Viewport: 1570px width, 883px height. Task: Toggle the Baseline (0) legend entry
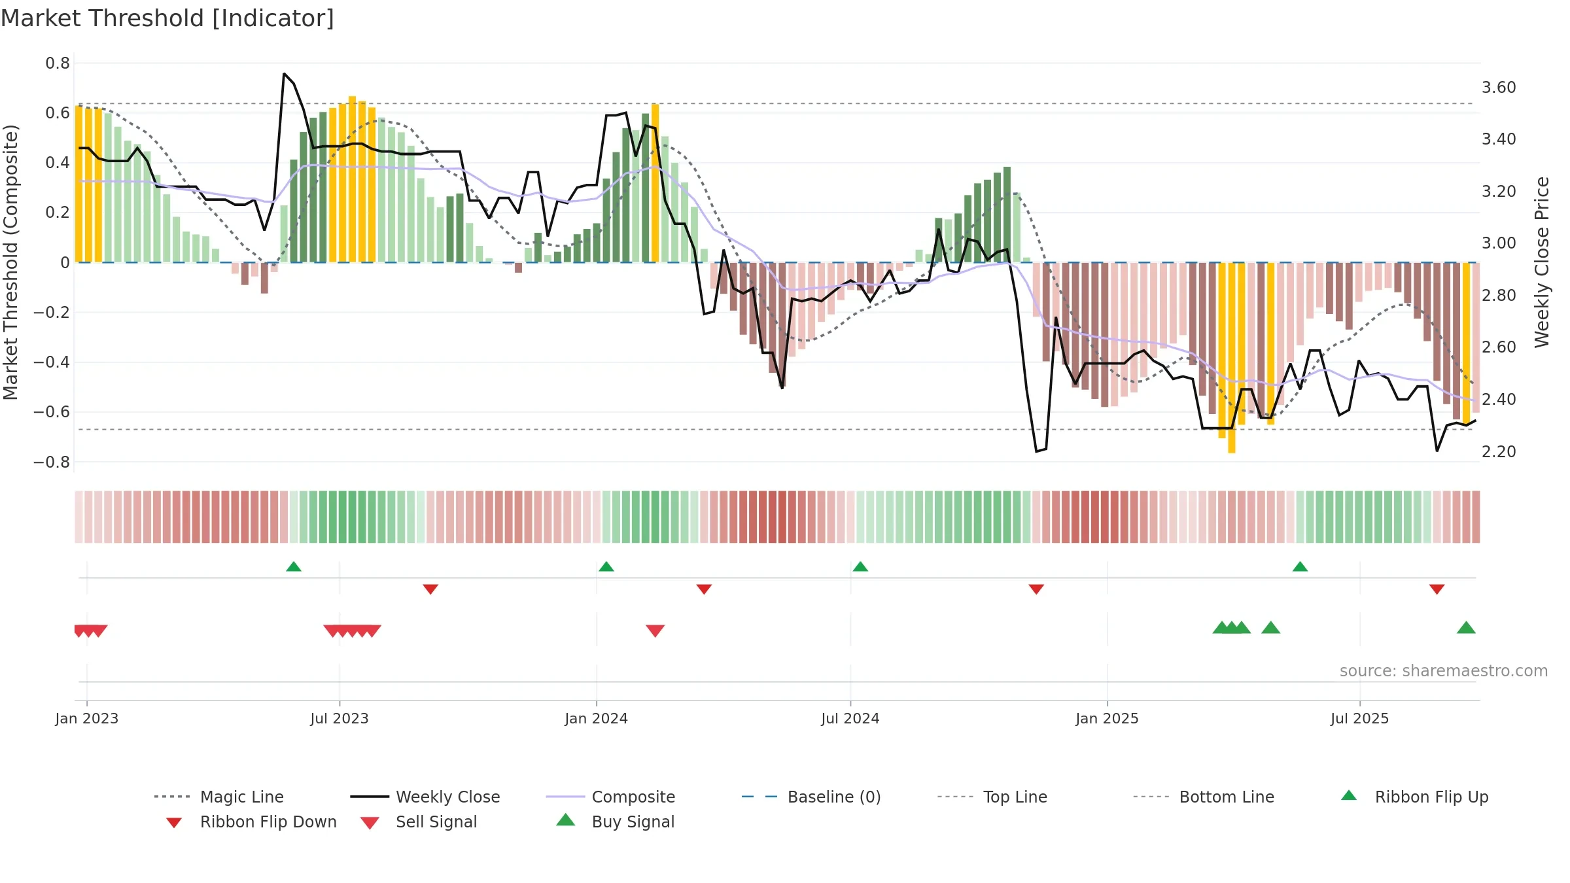[811, 797]
